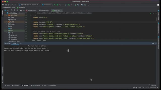The height and width of the screenshot is (90, 161).
Task: Open the Structure tool window on left
Action: 3,70
